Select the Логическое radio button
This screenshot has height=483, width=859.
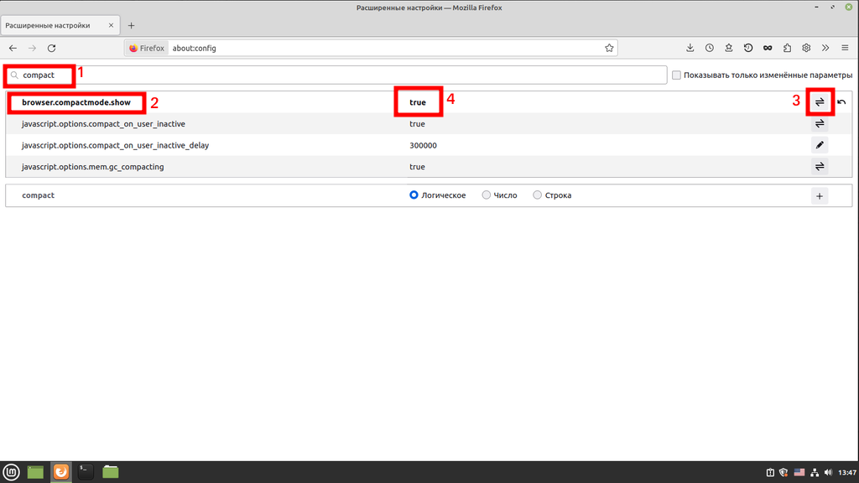click(414, 195)
